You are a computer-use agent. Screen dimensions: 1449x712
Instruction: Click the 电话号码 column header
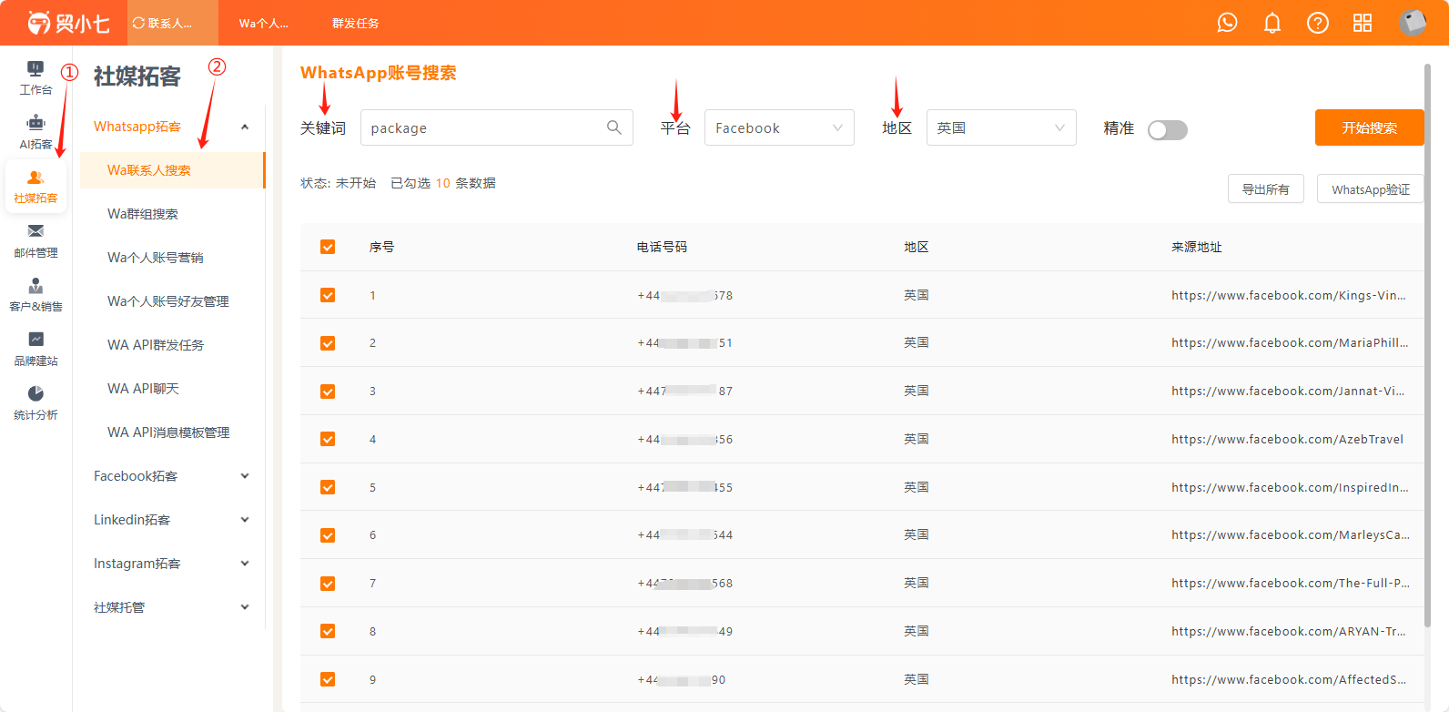662,247
